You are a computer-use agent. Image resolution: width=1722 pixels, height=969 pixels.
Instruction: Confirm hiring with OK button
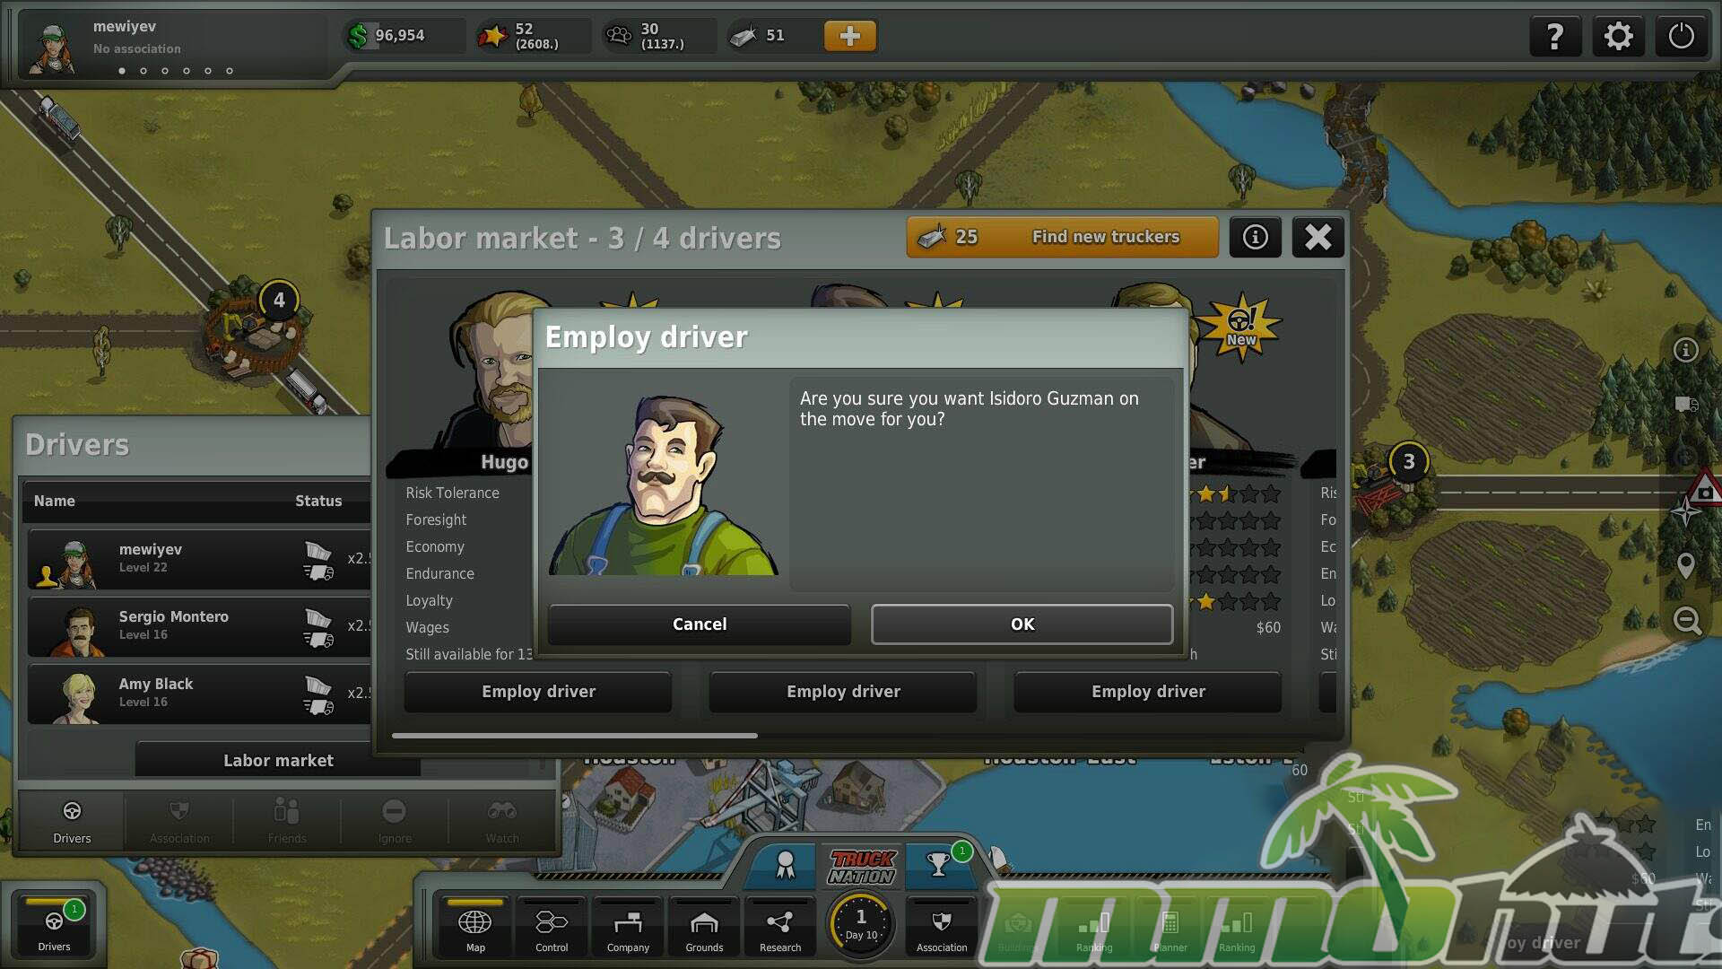pyautogui.click(x=1022, y=624)
